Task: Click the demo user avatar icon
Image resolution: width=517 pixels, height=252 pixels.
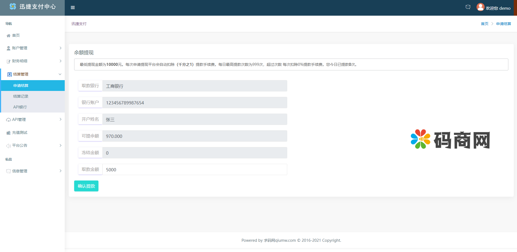Action: click(480, 7)
